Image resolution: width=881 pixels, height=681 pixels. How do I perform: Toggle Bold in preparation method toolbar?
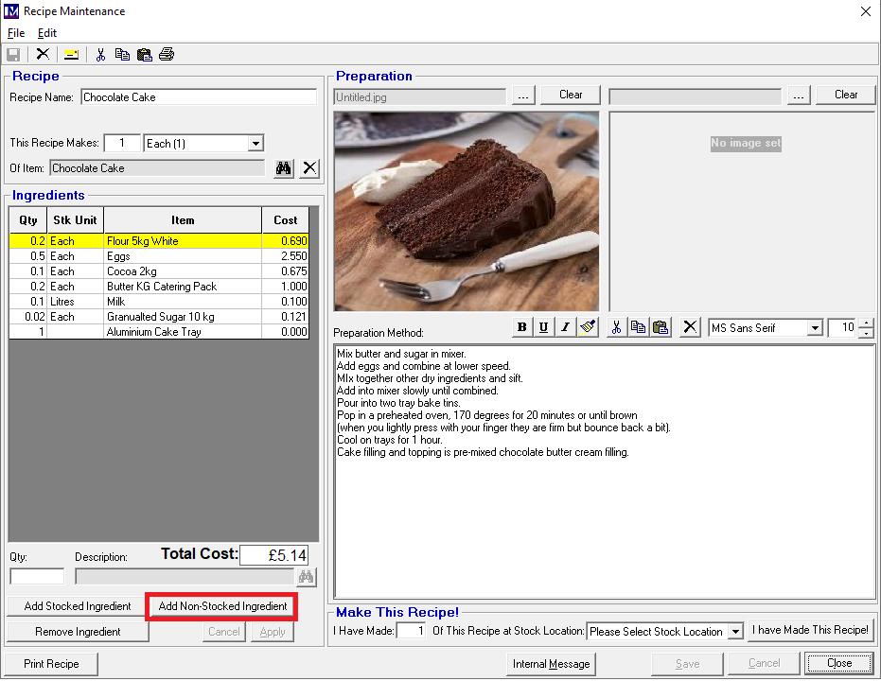click(521, 327)
